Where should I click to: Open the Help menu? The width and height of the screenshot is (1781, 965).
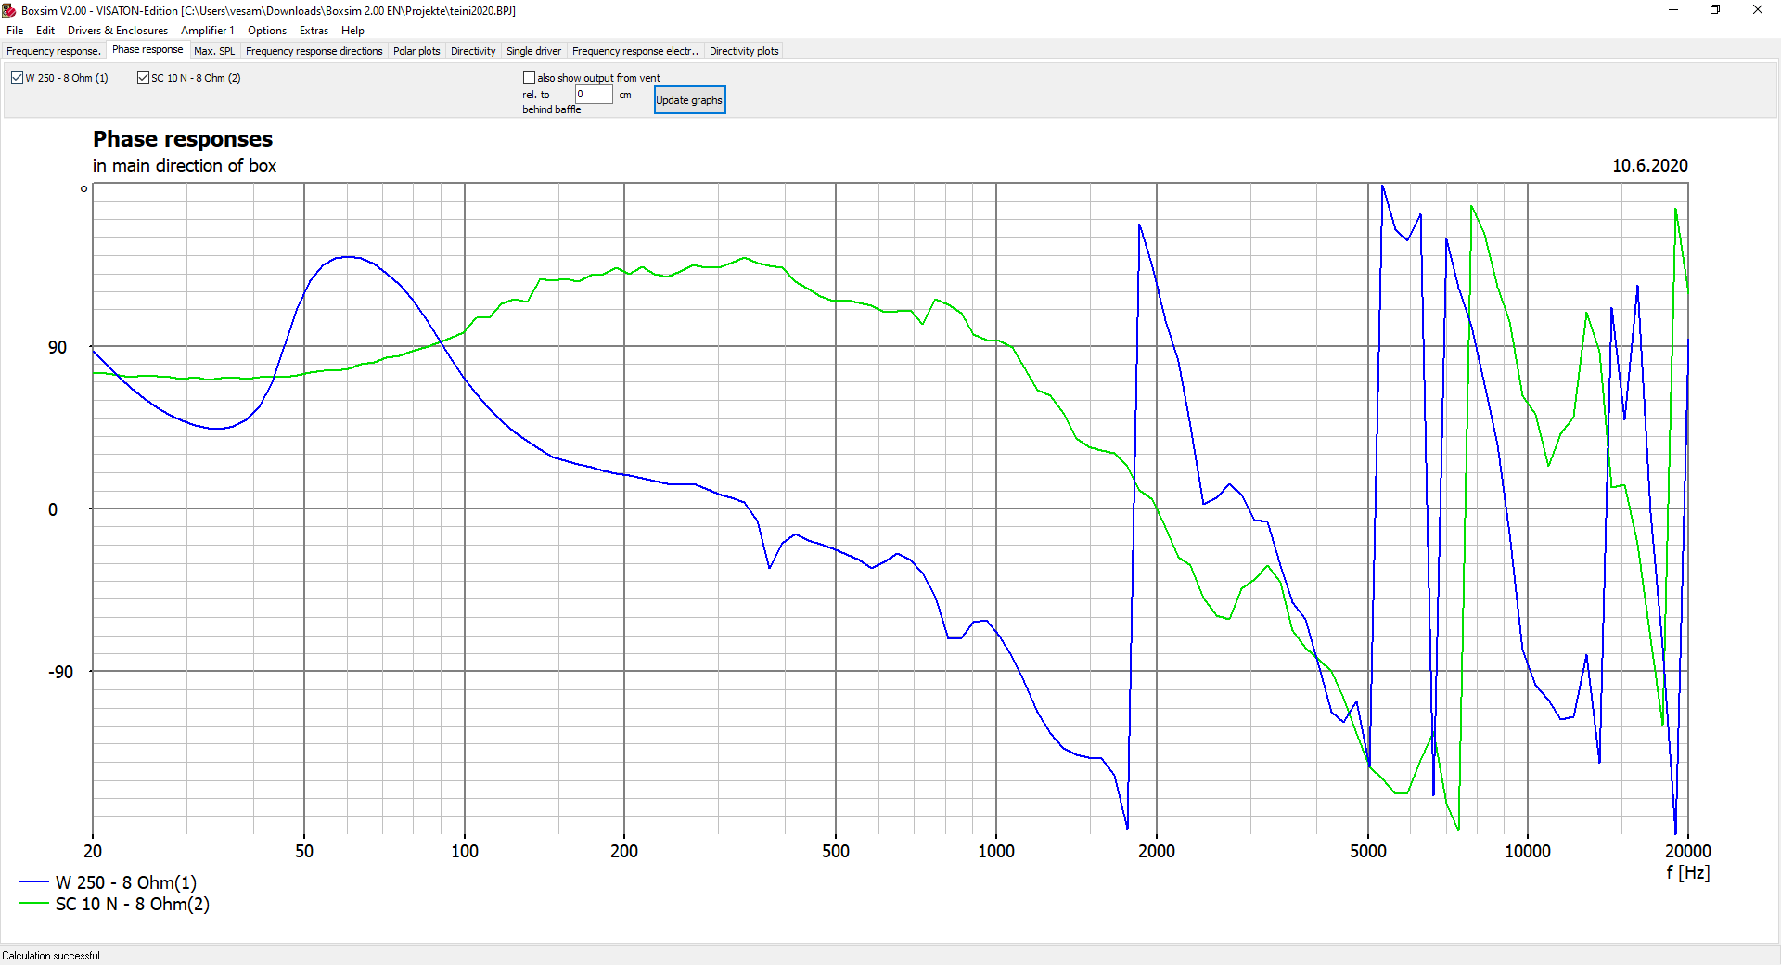coord(352,31)
